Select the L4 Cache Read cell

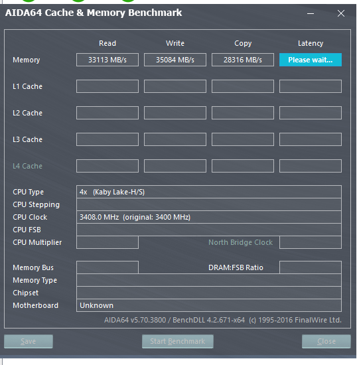click(x=107, y=166)
